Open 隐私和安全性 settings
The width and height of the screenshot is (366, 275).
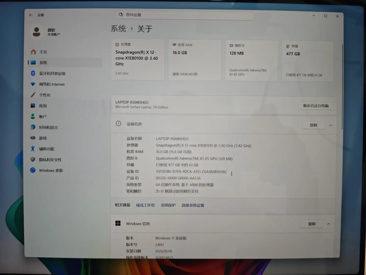[65, 160]
